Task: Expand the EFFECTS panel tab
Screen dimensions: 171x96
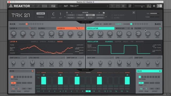Action: coord(85,22)
